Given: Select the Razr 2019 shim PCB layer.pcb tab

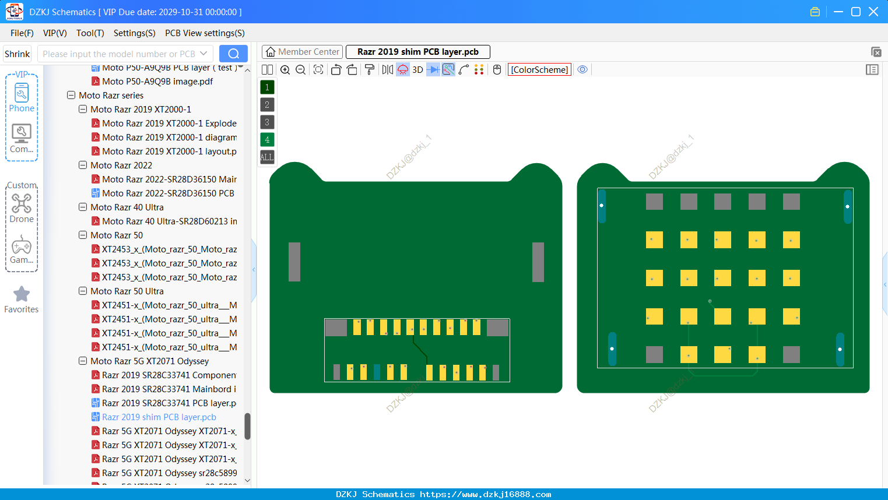Looking at the screenshot, I should click(417, 52).
